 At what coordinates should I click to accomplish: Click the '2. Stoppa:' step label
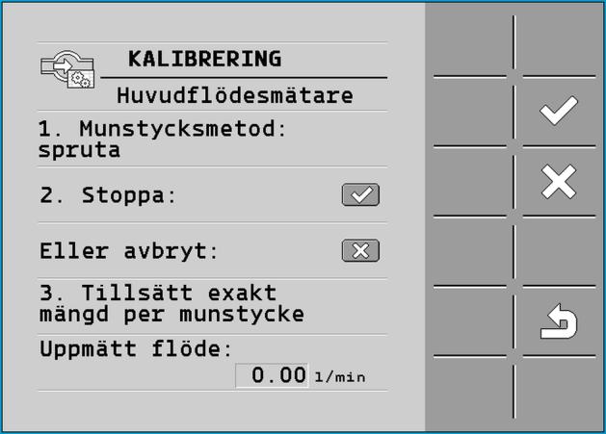tap(108, 195)
